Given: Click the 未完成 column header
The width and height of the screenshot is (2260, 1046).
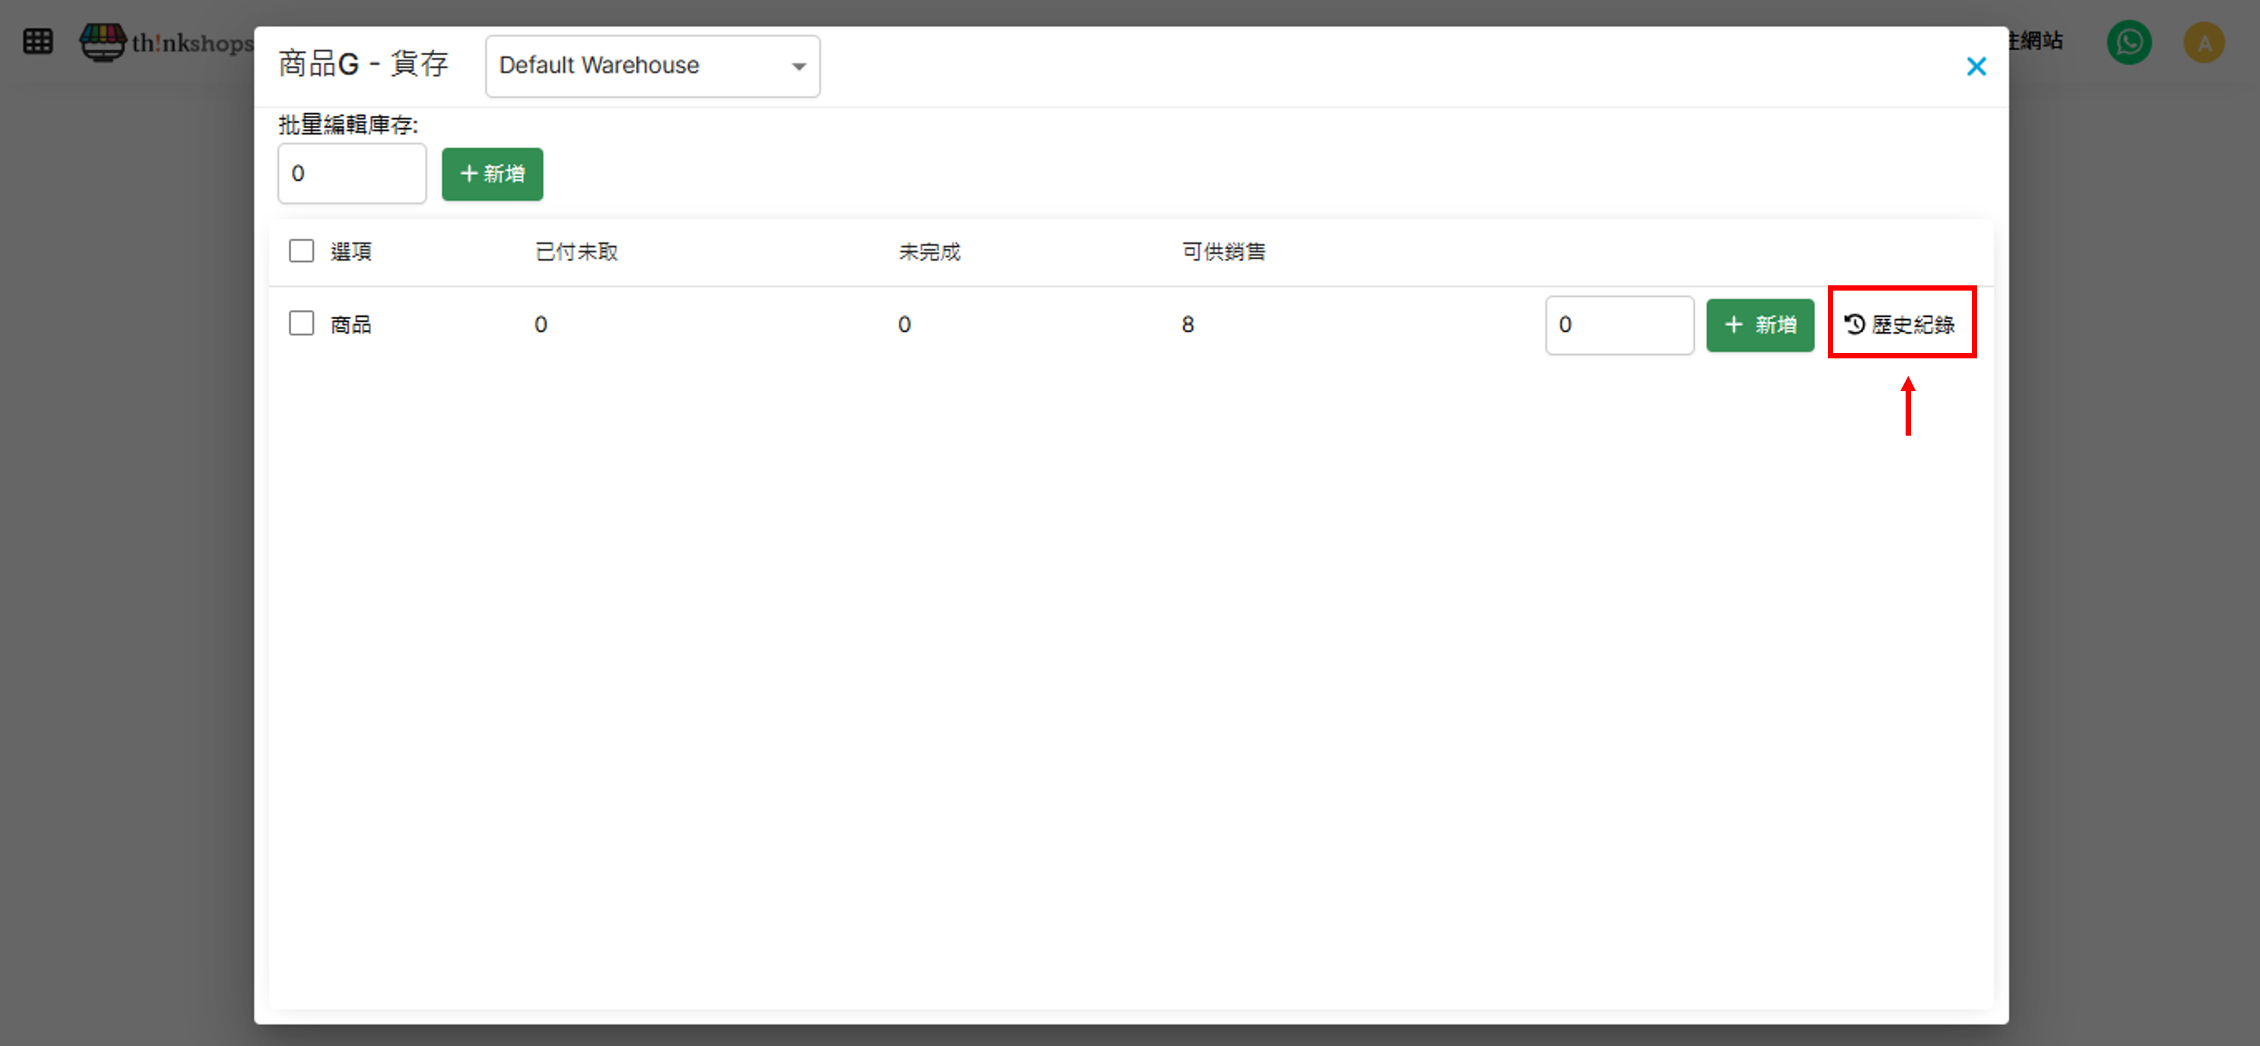Looking at the screenshot, I should tap(929, 251).
